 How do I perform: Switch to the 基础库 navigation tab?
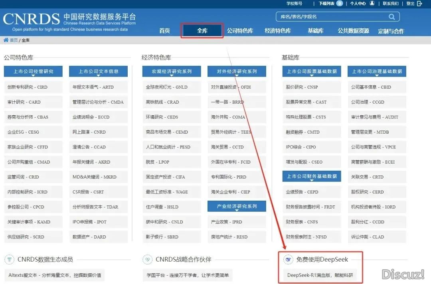(x=316, y=31)
